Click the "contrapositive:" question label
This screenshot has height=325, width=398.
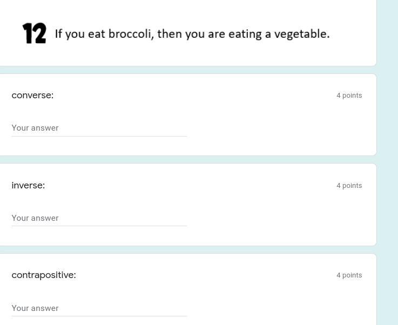coord(44,275)
